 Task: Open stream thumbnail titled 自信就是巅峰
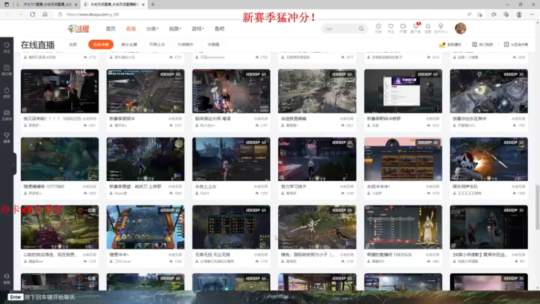[317, 91]
